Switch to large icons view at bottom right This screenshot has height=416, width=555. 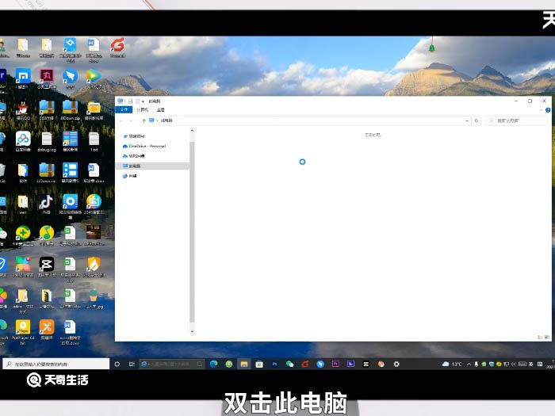pyautogui.click(x=547, y=337)
